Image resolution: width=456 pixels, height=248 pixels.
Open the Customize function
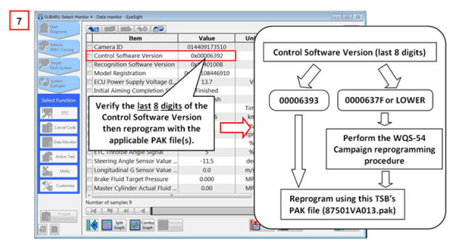pyautogui.click(x=60, y=185)
